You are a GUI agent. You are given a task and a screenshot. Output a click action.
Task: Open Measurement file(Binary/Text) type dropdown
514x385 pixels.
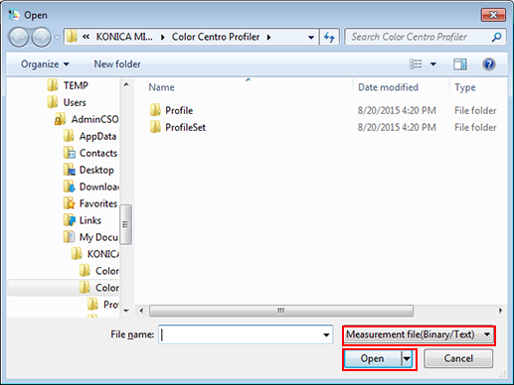coord(419,334)
